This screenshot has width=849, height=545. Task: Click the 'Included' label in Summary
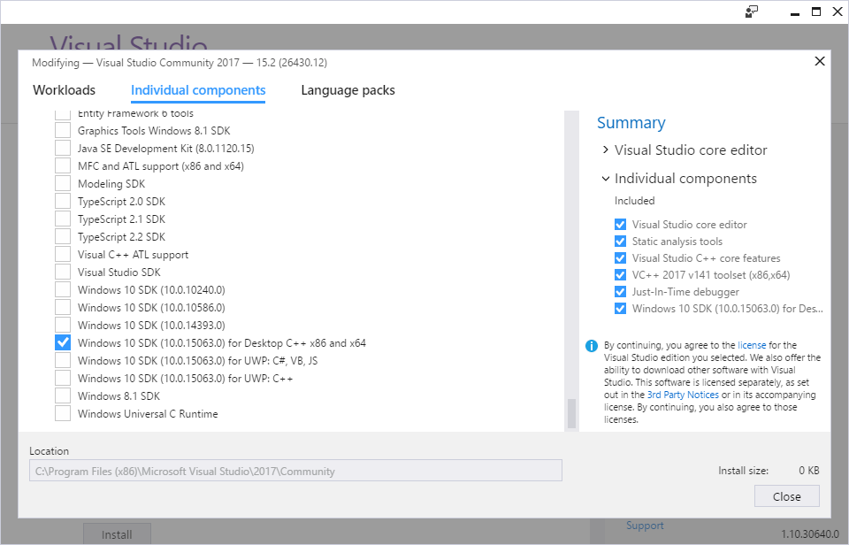pos(635,201)
